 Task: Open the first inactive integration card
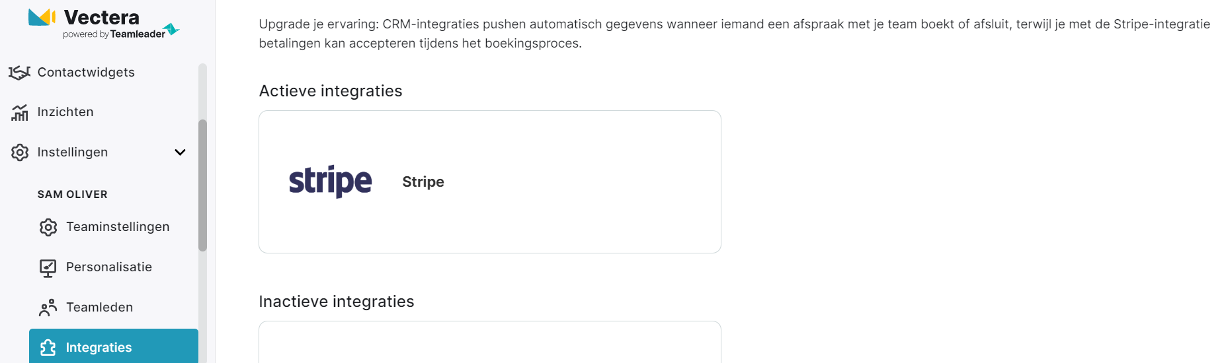(490, 342)
